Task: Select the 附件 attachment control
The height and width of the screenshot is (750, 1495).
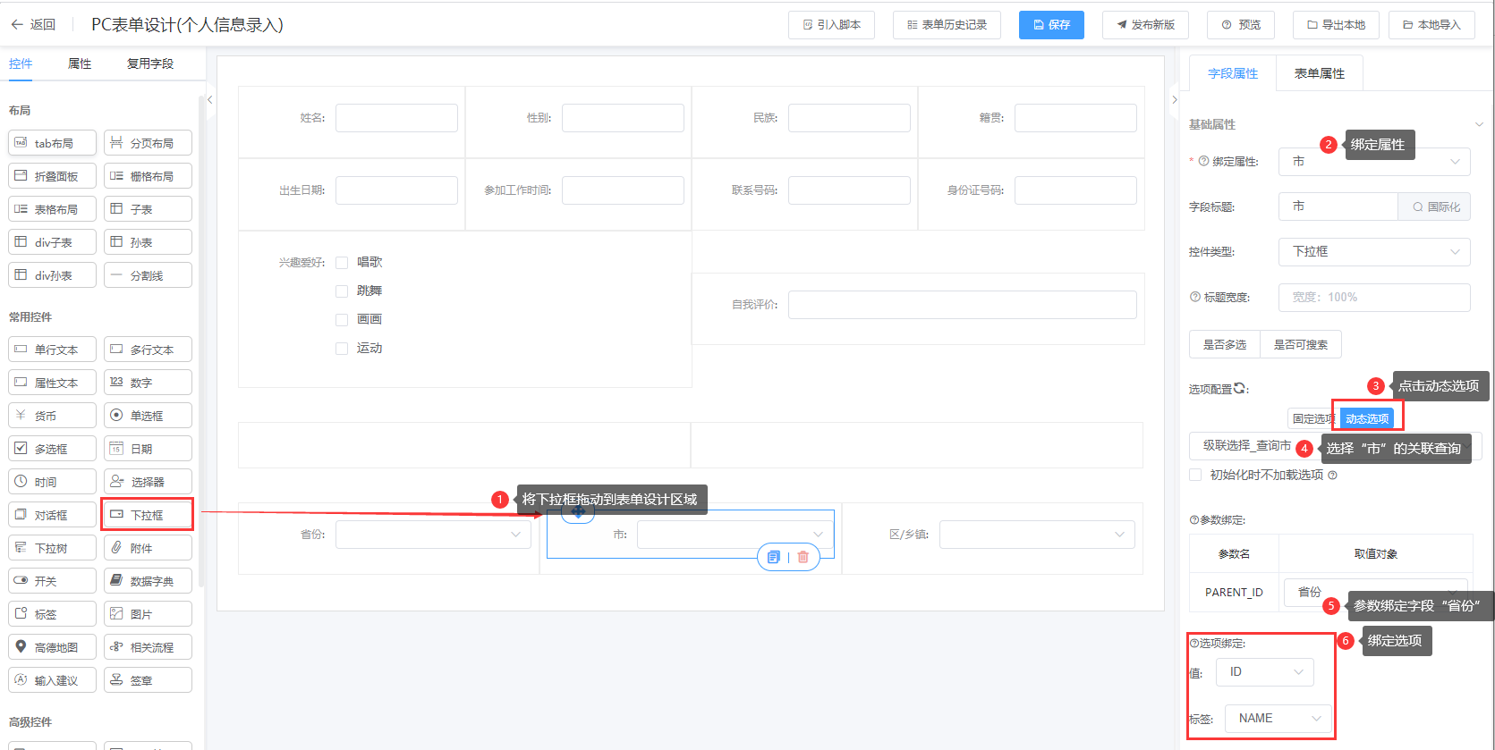Action: pos(148,548)
